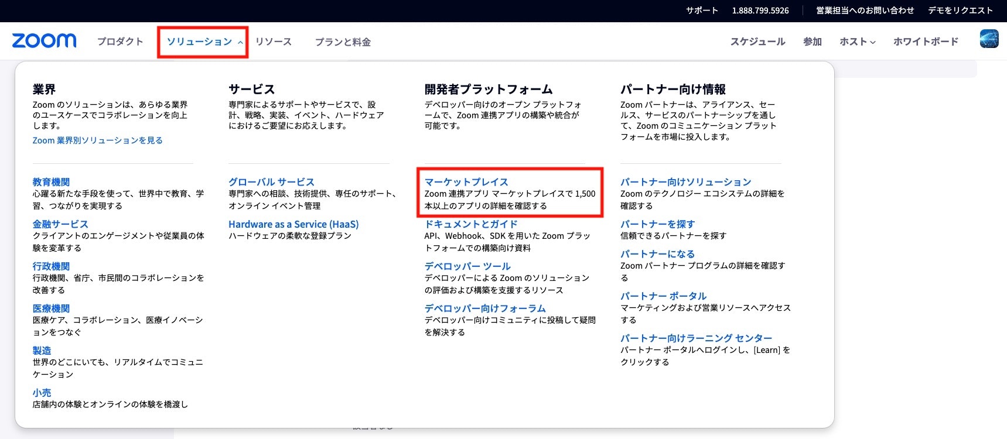The height and width of the screenshot is (439, 1007).
Task: Select 小売 industry link
Action: [42, 393]
